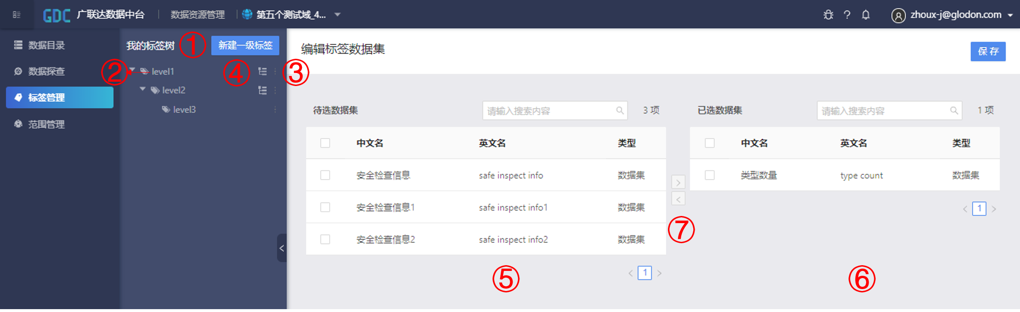Check the box for 安全检查信息 row

325,175
